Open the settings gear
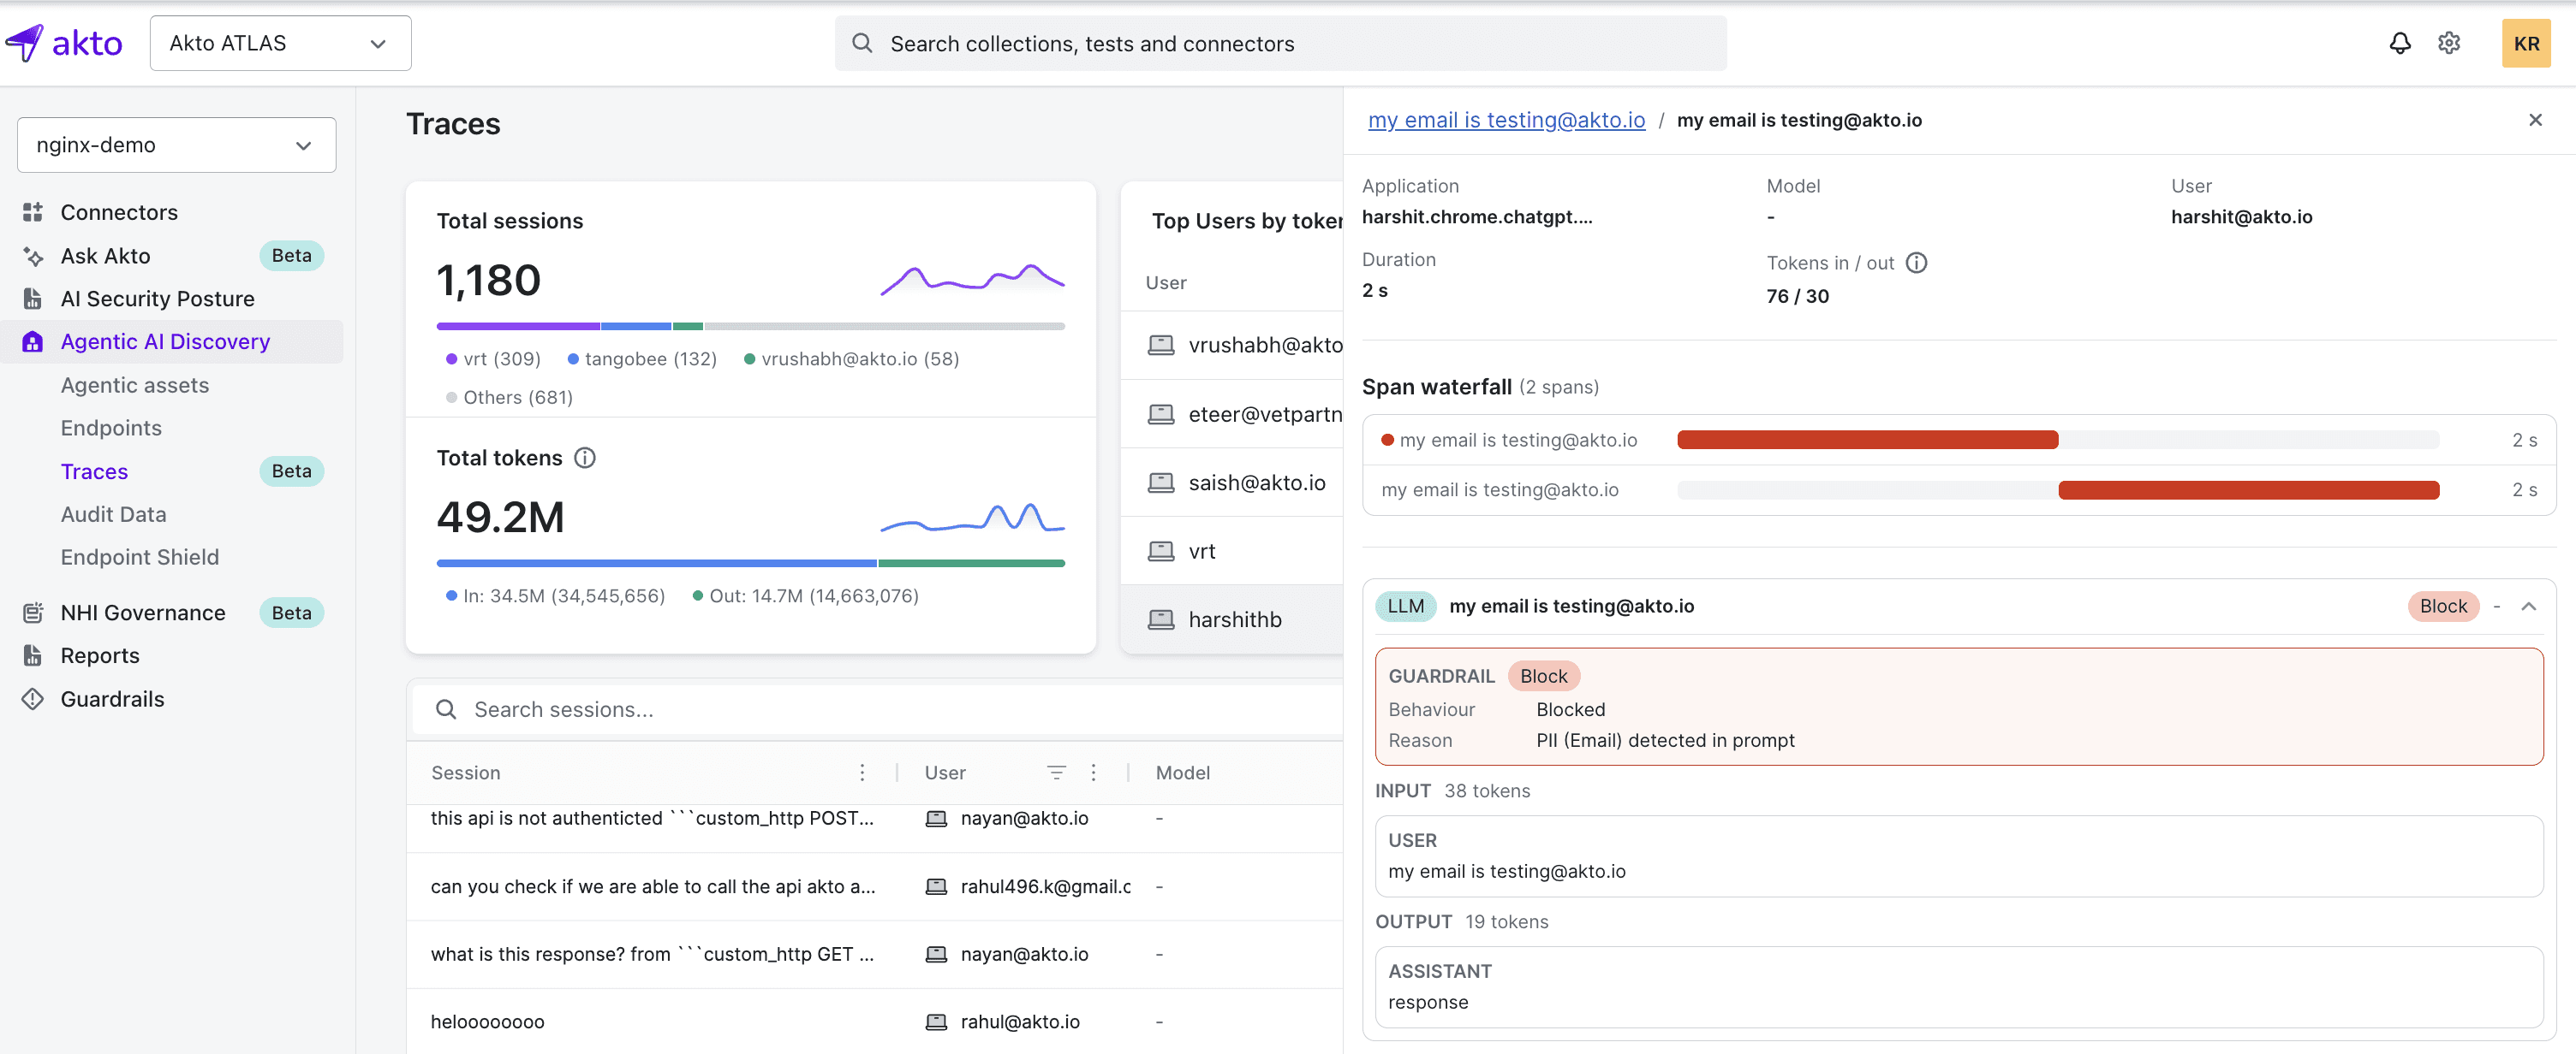The width and height of the screenshot is (2576, 1054). [x=2449, y=43]
